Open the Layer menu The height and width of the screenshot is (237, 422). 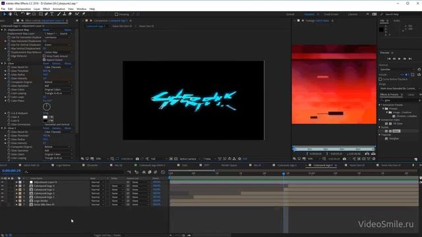(x=37, y=9)
